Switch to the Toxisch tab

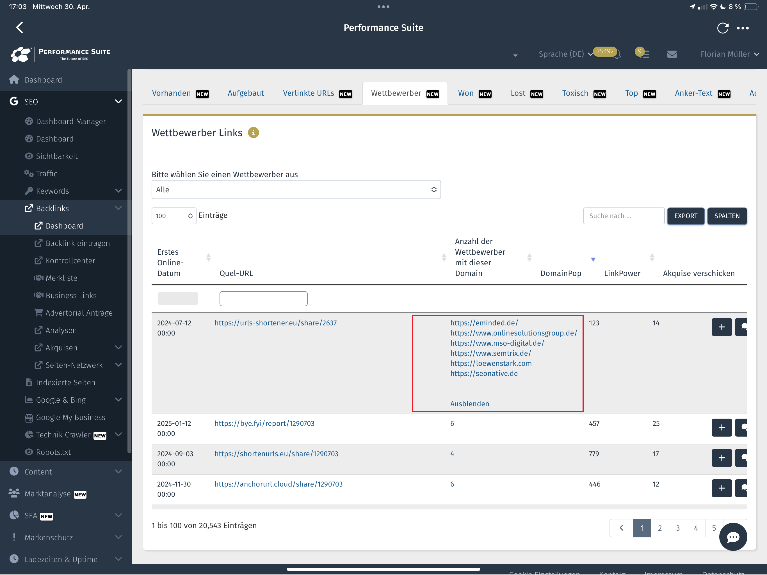tap(584, 93)
